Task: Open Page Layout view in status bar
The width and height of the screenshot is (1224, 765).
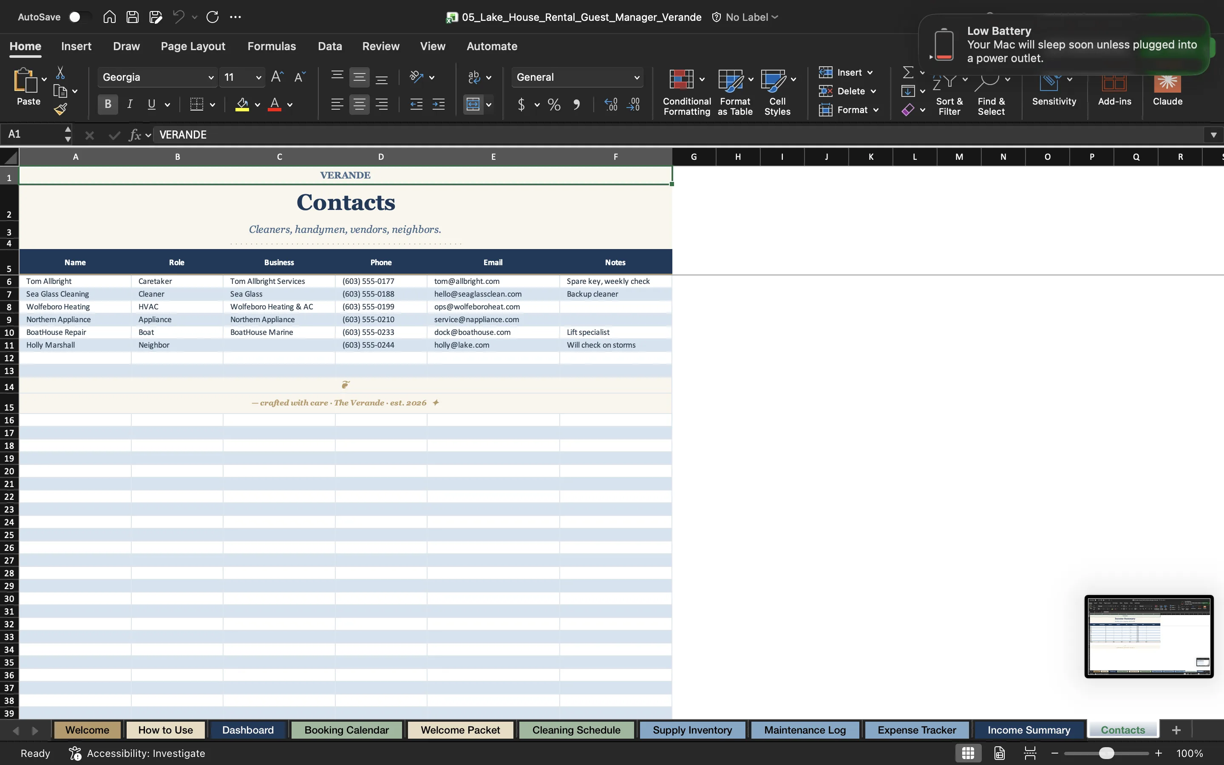Action: (1000, 753)
